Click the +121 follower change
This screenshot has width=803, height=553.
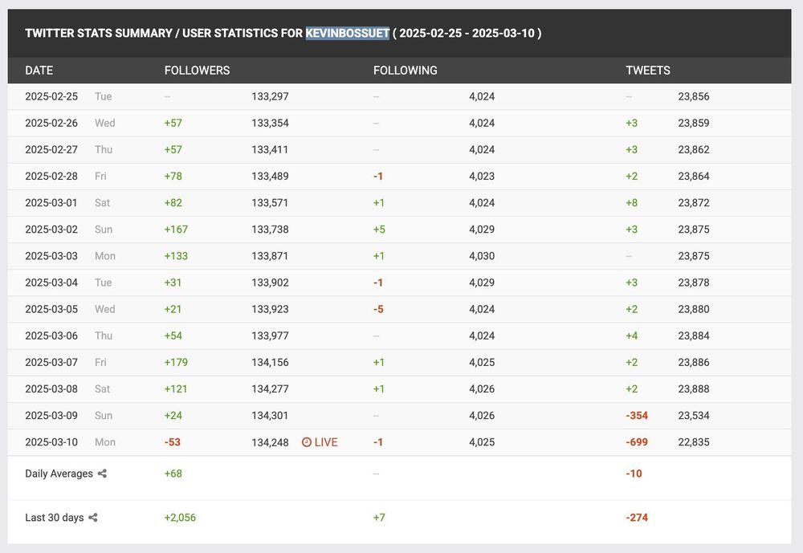coord(176,389)
